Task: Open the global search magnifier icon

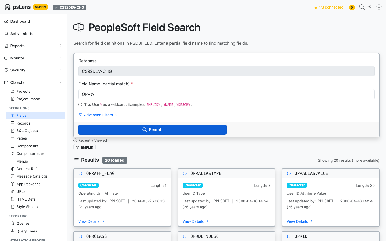Action: 362,7
